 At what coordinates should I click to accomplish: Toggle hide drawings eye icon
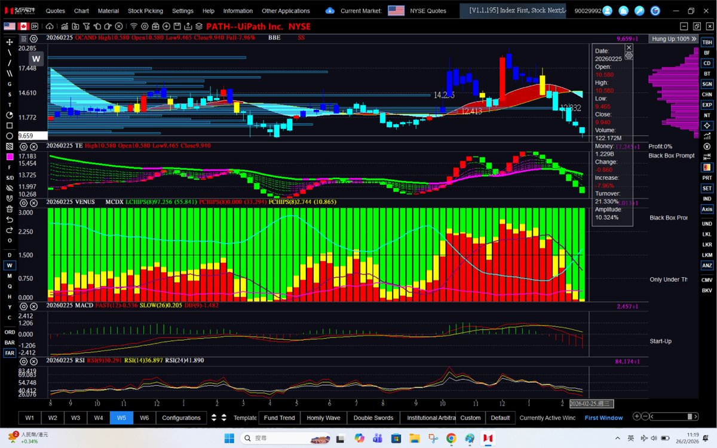click(x=10, y=188)
